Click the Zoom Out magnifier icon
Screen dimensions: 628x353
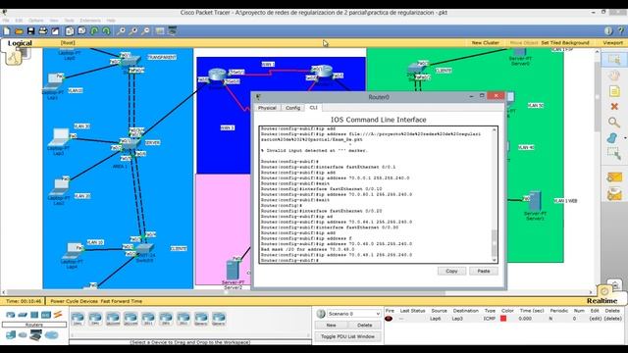click(x=146, y=31)
